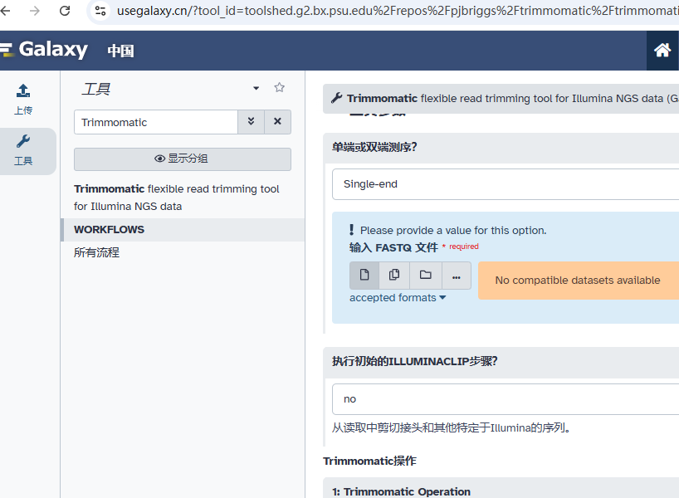The image size is (679, 498).
Task: Reload the page with refresh icon
Action: pos(65,11)
